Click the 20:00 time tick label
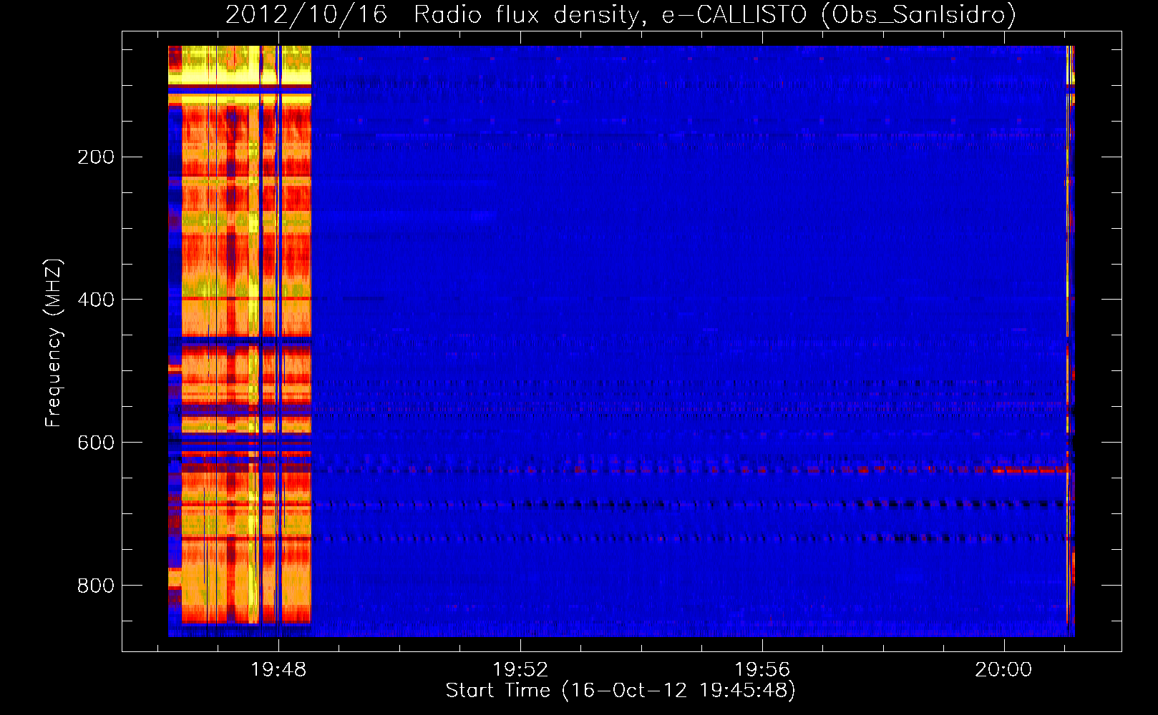This screenshot has height=715, width=1158. point(1003,670)
